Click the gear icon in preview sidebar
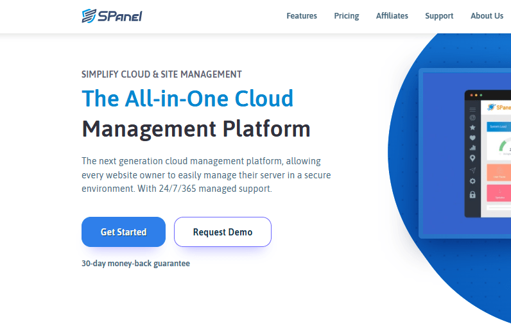511x331 pixels. click(x=472, y=181)
